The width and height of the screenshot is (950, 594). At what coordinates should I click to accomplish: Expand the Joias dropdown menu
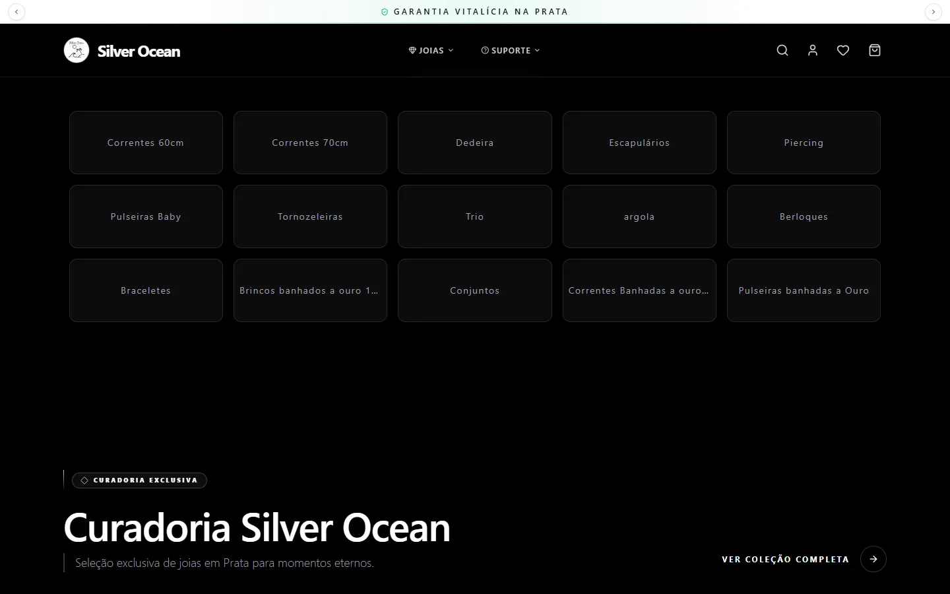431,50
